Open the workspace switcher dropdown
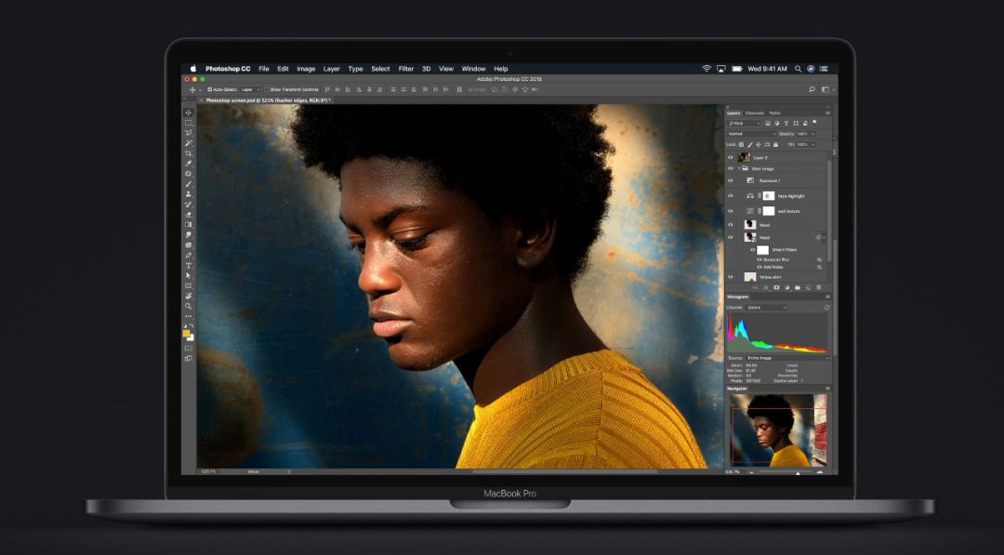1004x555 pixels. [827, 89]
